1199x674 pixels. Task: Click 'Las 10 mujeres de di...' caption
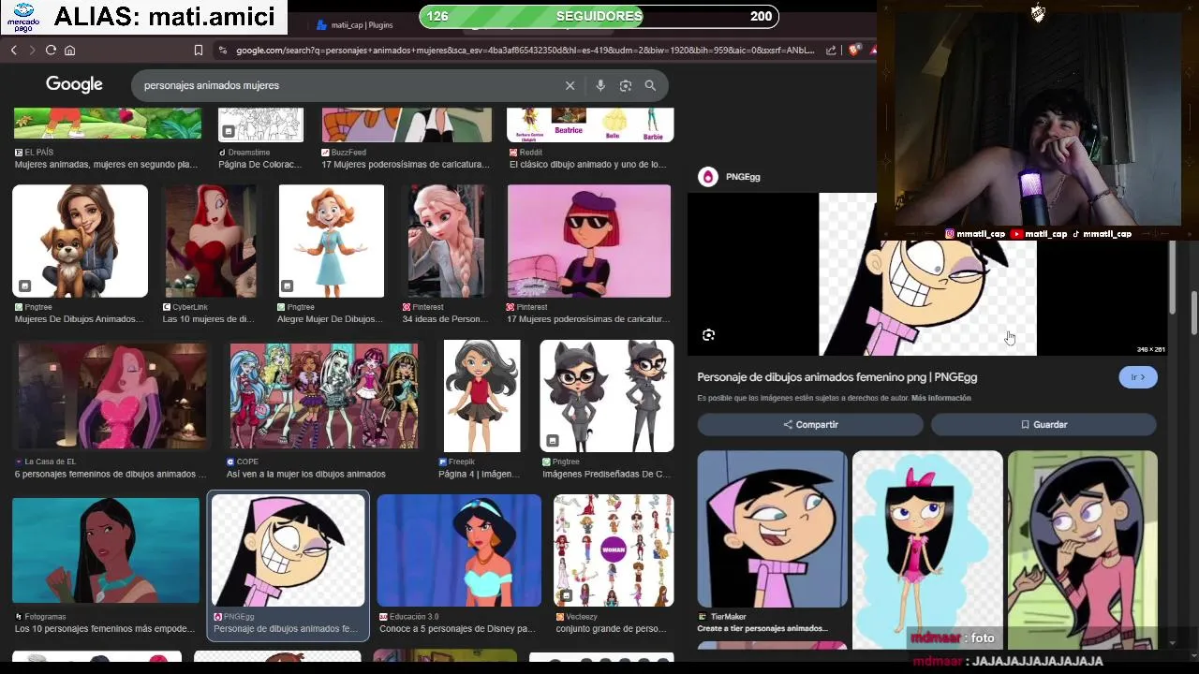208,319
